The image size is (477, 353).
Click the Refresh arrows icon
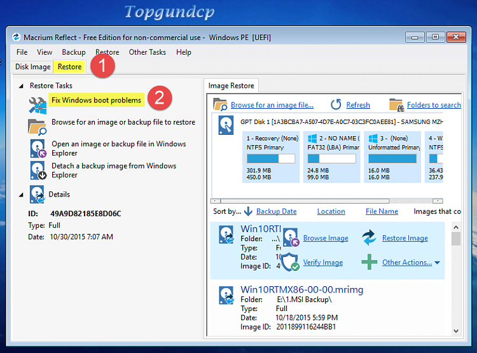pyautogui.click(x=336, y=104)
